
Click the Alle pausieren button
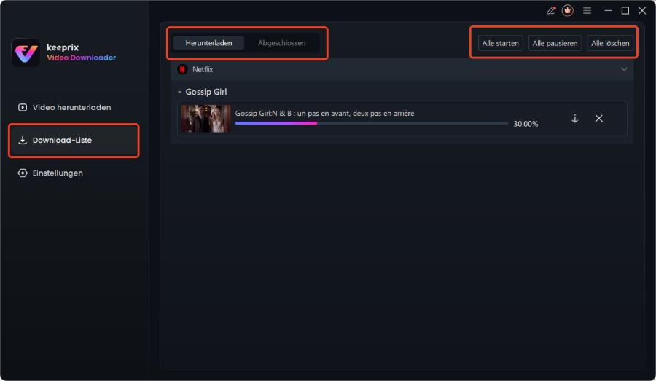[555, 43]
